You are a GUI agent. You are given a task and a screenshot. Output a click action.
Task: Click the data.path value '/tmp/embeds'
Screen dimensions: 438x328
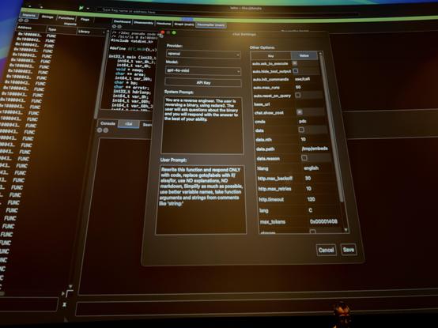coord(315,149)
